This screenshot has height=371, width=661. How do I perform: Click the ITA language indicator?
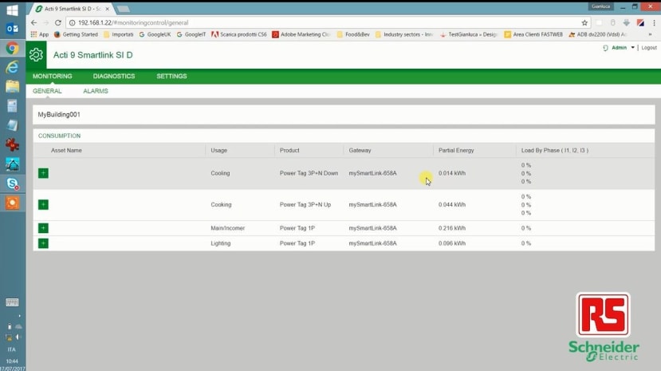12,349
